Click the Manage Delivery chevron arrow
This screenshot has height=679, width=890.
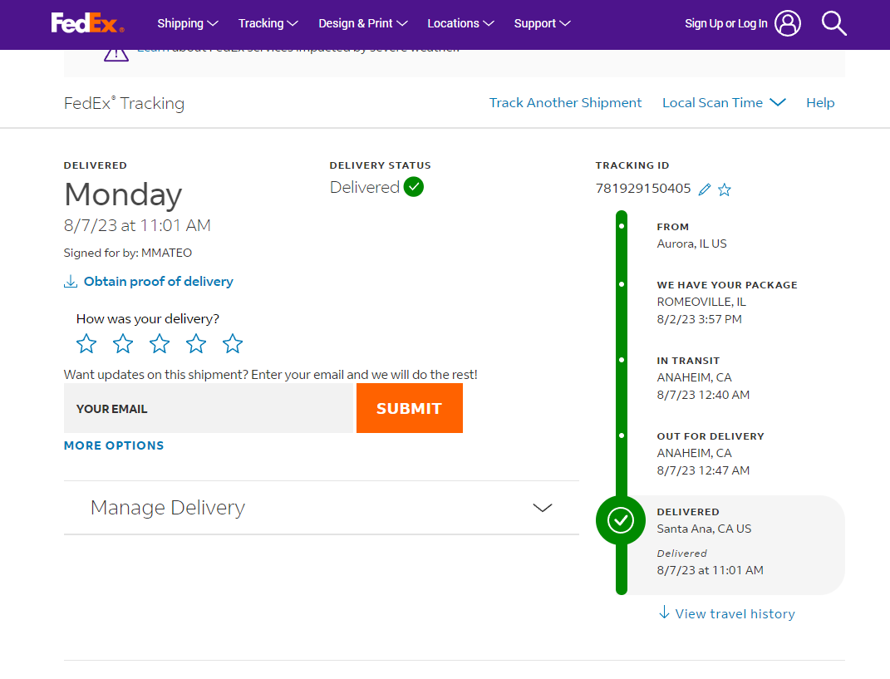[x=543, y=508]
